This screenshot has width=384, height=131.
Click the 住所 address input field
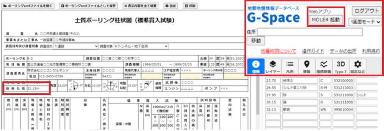310,32
